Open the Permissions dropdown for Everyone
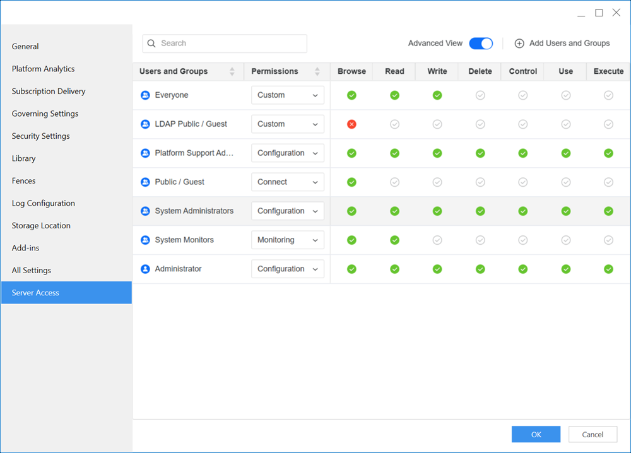 tap(288, 95)
